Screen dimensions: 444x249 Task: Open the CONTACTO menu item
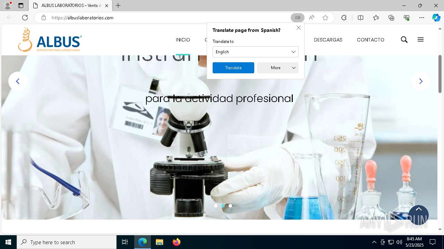tap(370, 40)
